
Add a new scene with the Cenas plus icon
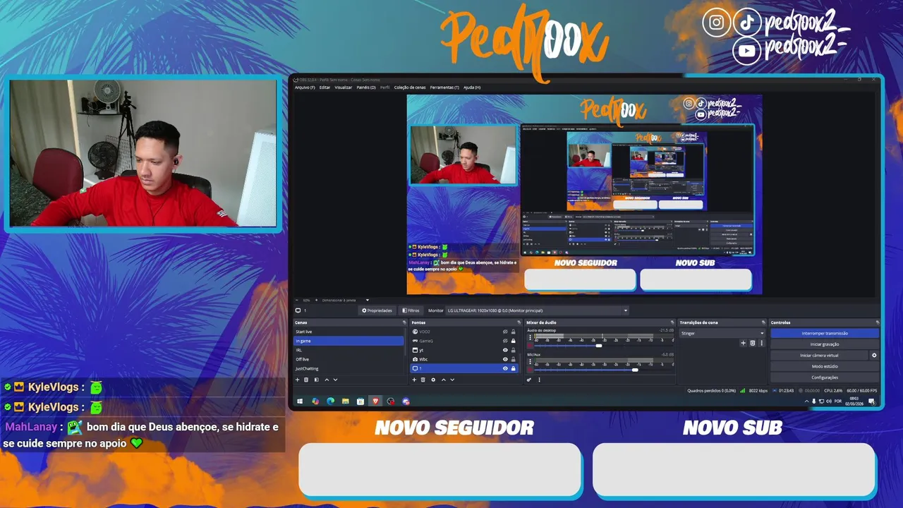pos(297,380)
